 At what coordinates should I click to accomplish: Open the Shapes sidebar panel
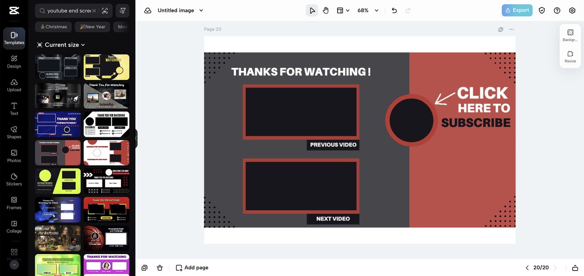pos(14,132)
